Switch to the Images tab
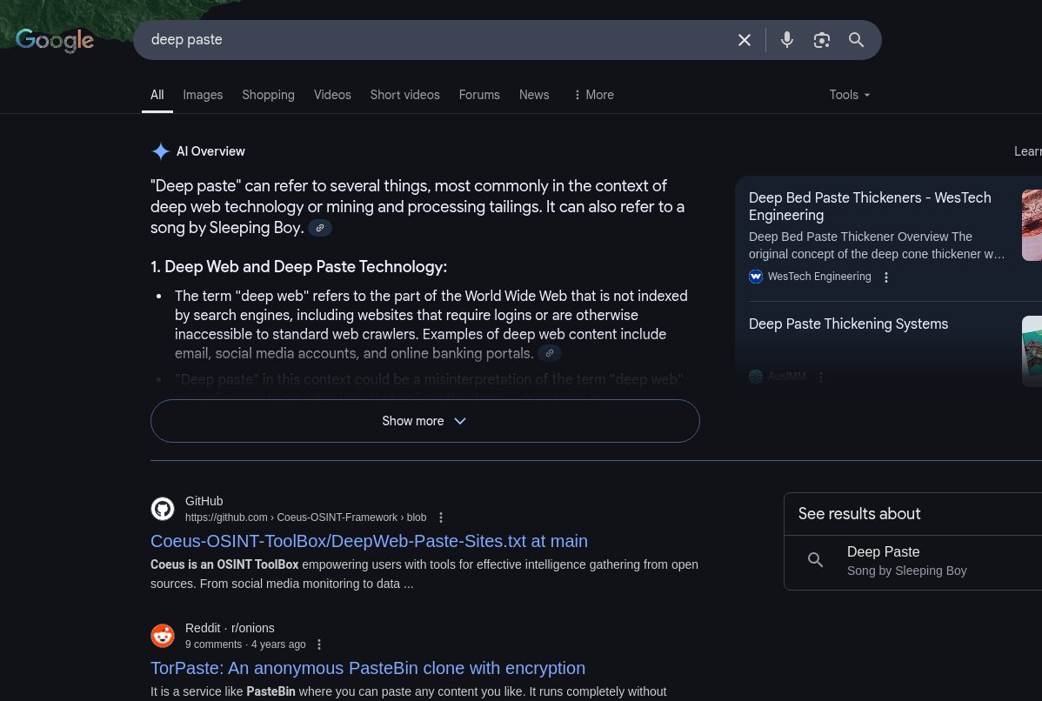 point(203,95)
